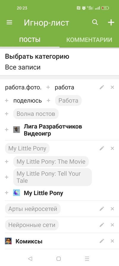This screenshot has height=266, width=119.
Task: Remove the Нейронные сети rule
Action: point(112,225)
